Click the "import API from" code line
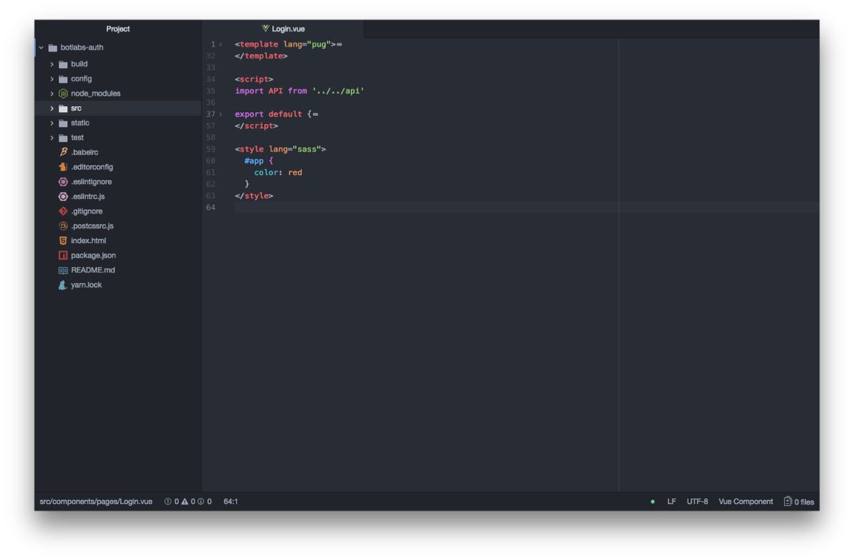This screenshot has height=560, width=854. [x=300, y=91]
